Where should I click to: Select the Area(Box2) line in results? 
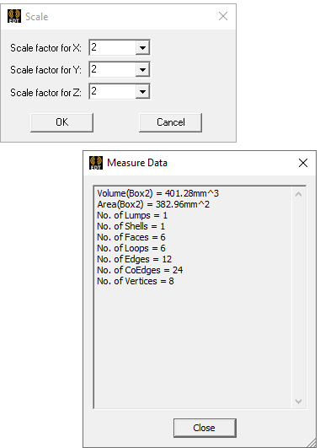(x=153, y=204)
